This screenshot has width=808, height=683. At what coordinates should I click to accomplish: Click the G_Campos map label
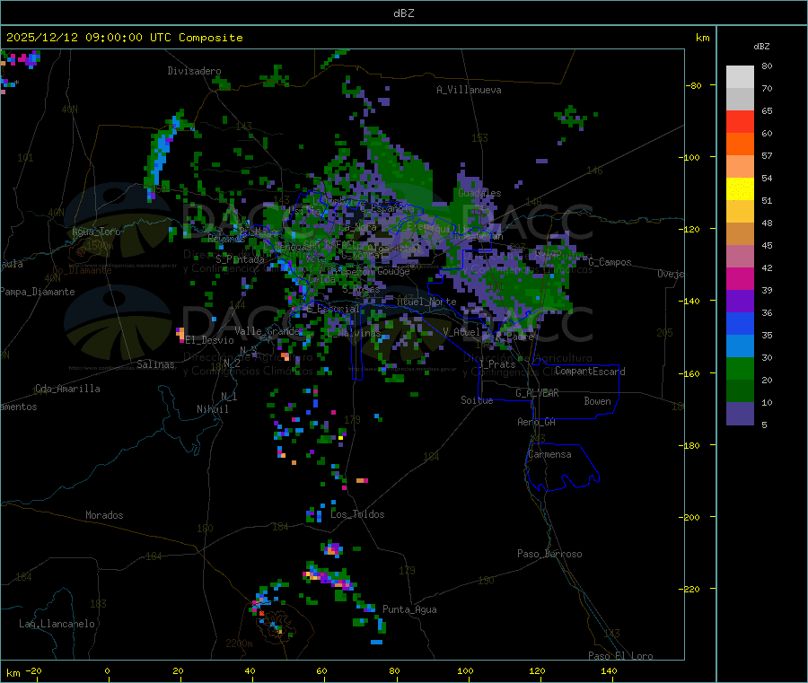[x=610, y=262]
